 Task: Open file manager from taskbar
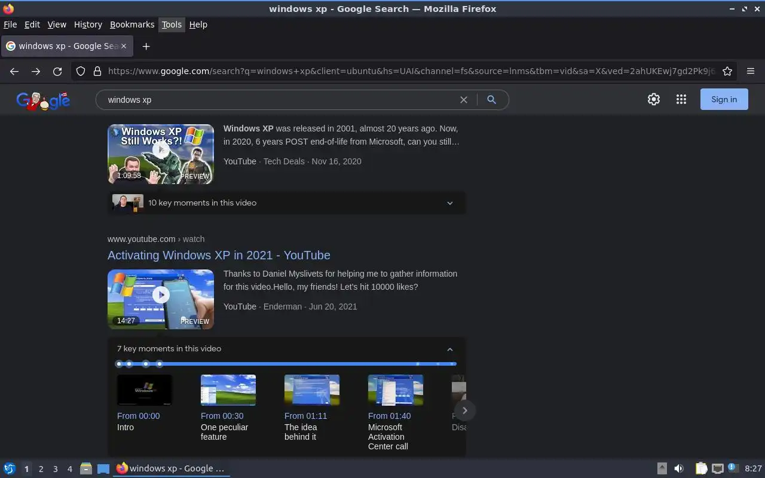(86, 468)
